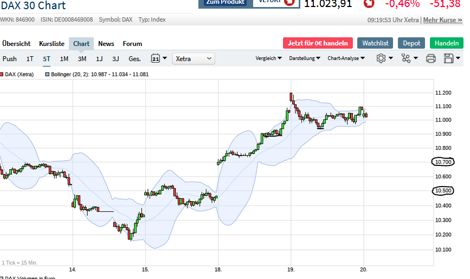Expand the Chart-Analyse dropdown
Image resolution: width=470 pixels, height=279 pixels.
pyautogui.click(x=346, y=58)
